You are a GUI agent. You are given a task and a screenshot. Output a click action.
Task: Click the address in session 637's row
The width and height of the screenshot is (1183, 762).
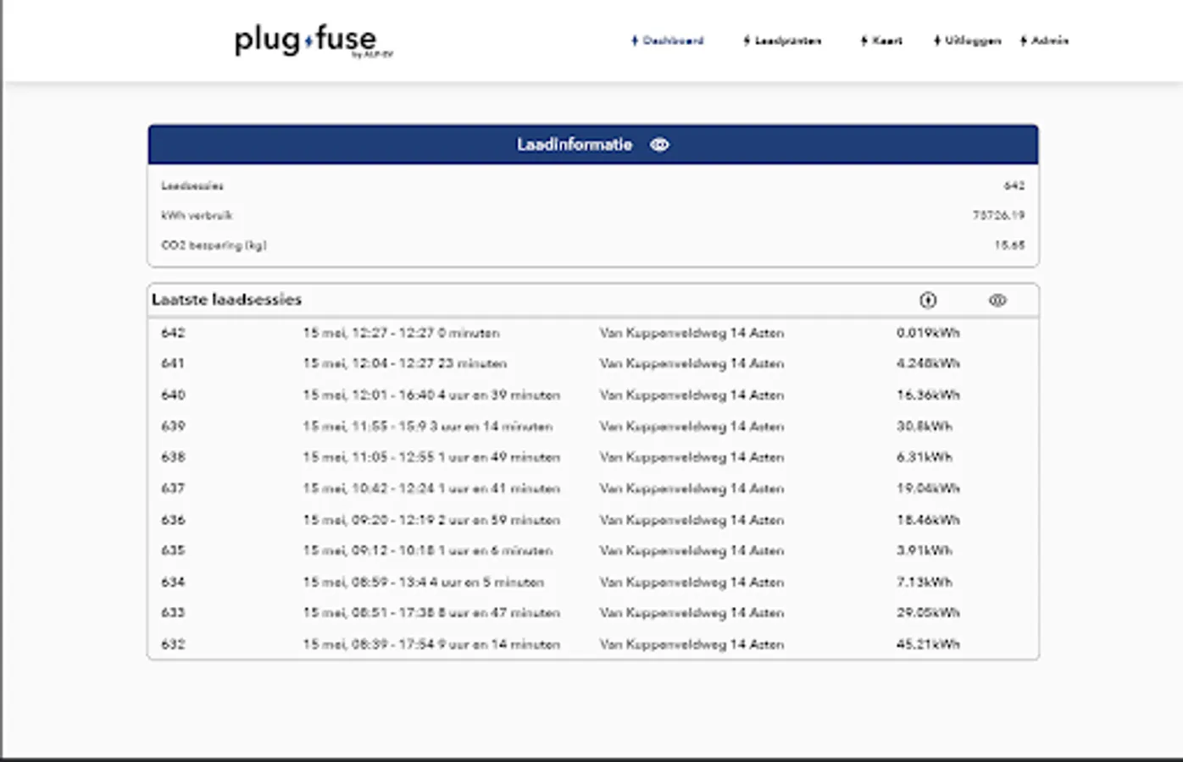[x=691, y=489]
